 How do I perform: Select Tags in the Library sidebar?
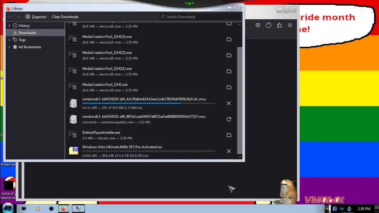(x=22, y=40)
